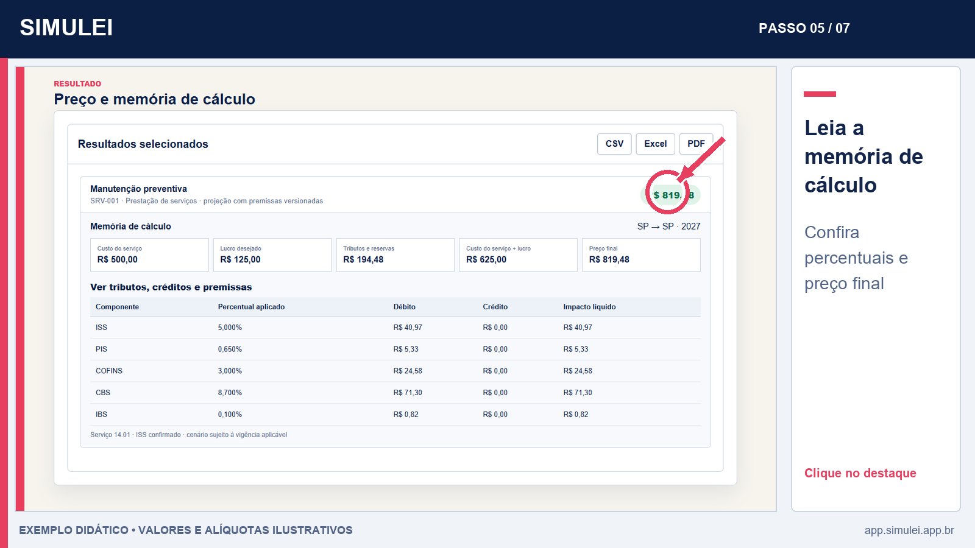Expand 'Ver tributos, créditos e premissas'

[x=171, y=287]
